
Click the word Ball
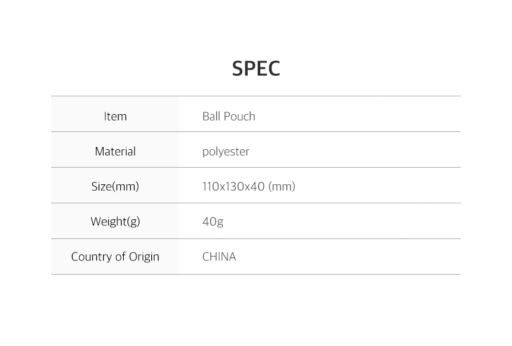click(x=211, y=117)
